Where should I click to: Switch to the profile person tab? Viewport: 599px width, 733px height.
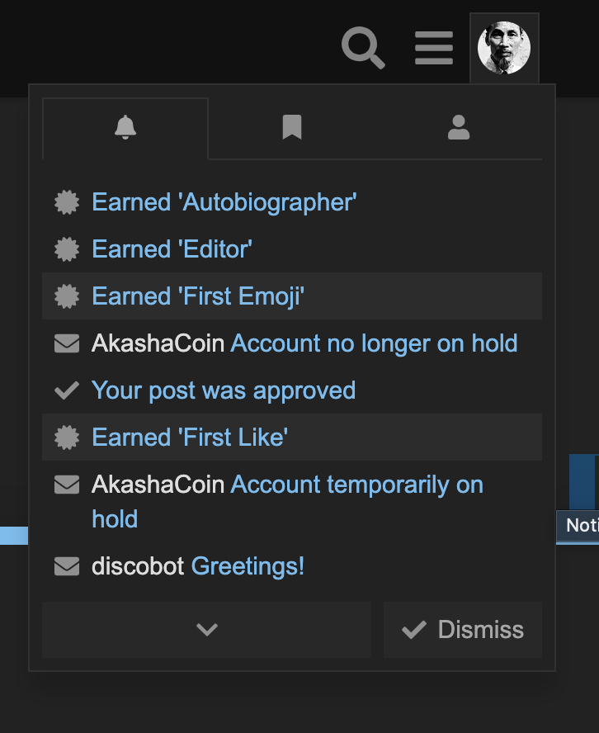click(459, 128)
